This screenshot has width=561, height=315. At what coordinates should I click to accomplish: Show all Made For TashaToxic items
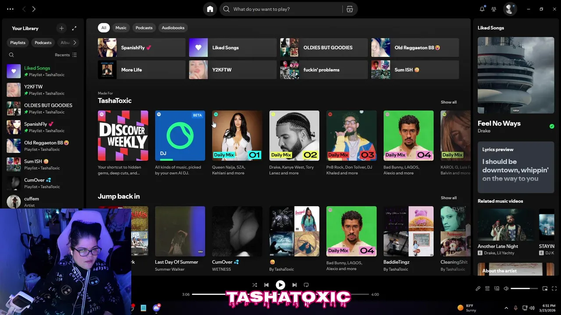click(448, 102)
